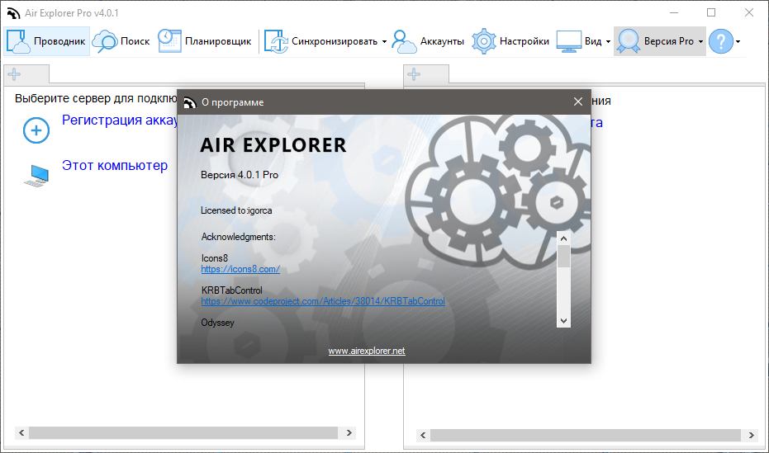Open Настройки gear settings icon
The height and width of the screenshot is (453, 769).
tap(483, 41)
